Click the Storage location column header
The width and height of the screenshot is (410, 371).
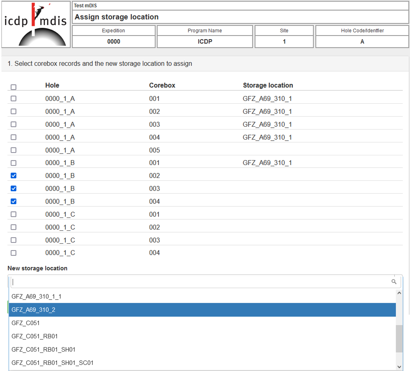coord(267,85)
